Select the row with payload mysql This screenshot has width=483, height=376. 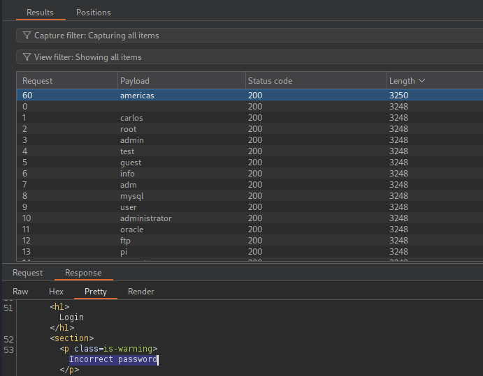(250, 196)
